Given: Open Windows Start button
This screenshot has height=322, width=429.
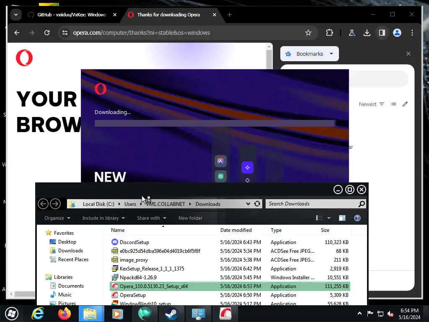Looking at the screenshot, I should (11, 314).
